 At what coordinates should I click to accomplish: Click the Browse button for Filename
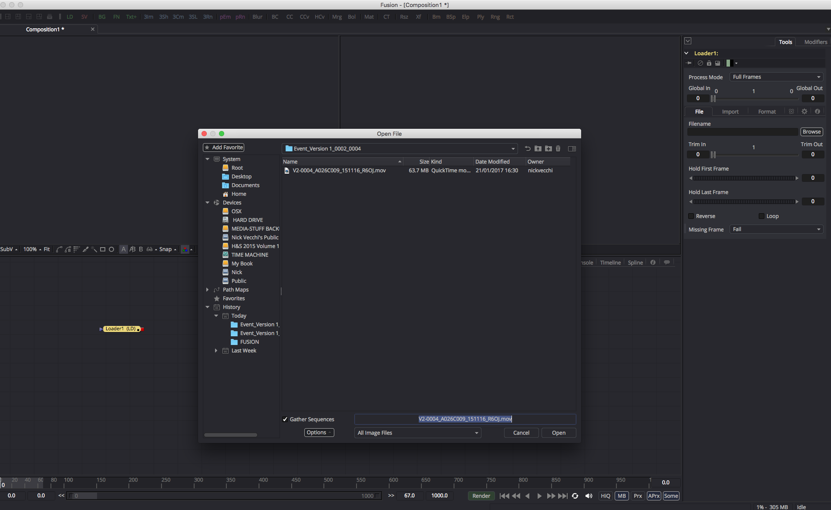tap(811, 132)
